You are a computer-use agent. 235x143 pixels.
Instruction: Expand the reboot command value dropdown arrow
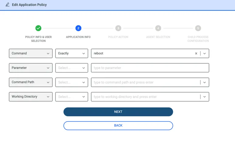point(204,54)
